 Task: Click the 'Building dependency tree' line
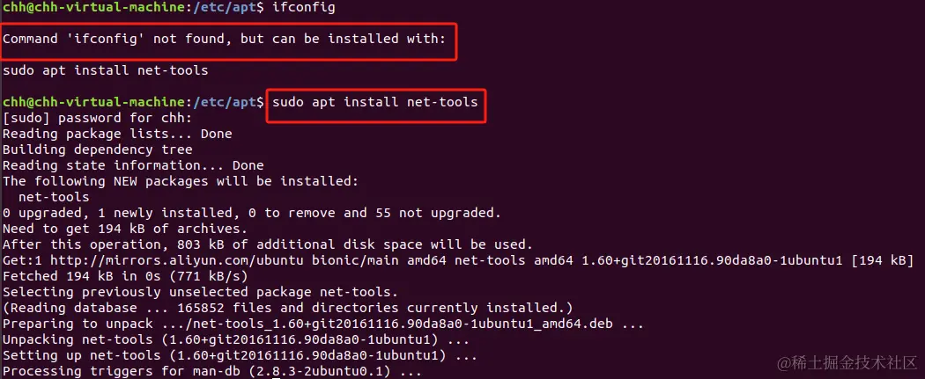tap(97, 149)
